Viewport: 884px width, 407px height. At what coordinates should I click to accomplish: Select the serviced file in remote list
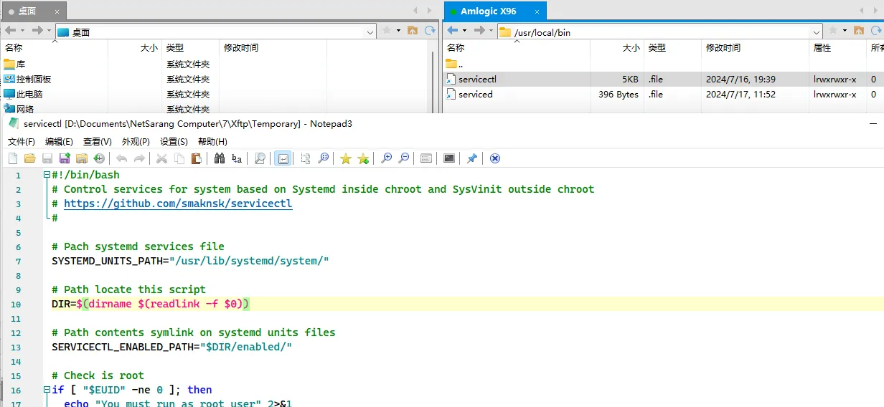[476, 95]
